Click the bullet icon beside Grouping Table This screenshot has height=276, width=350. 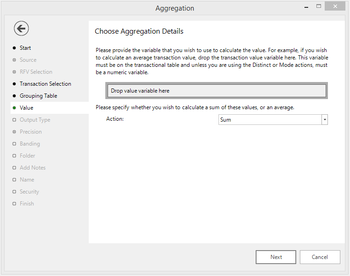tap(14, 96)
